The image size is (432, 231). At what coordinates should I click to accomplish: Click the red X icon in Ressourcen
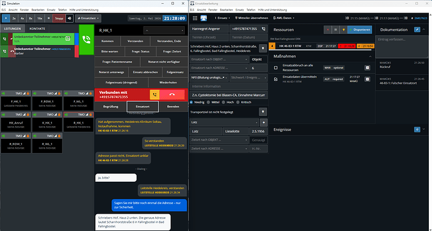pyautogui.click(x=327, y=30)
